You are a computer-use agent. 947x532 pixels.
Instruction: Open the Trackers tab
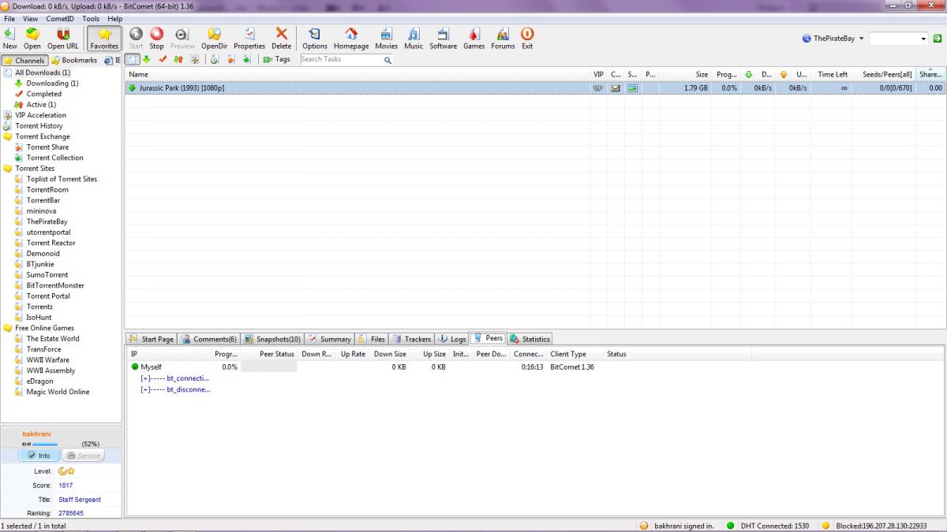(x=411, y=339)
